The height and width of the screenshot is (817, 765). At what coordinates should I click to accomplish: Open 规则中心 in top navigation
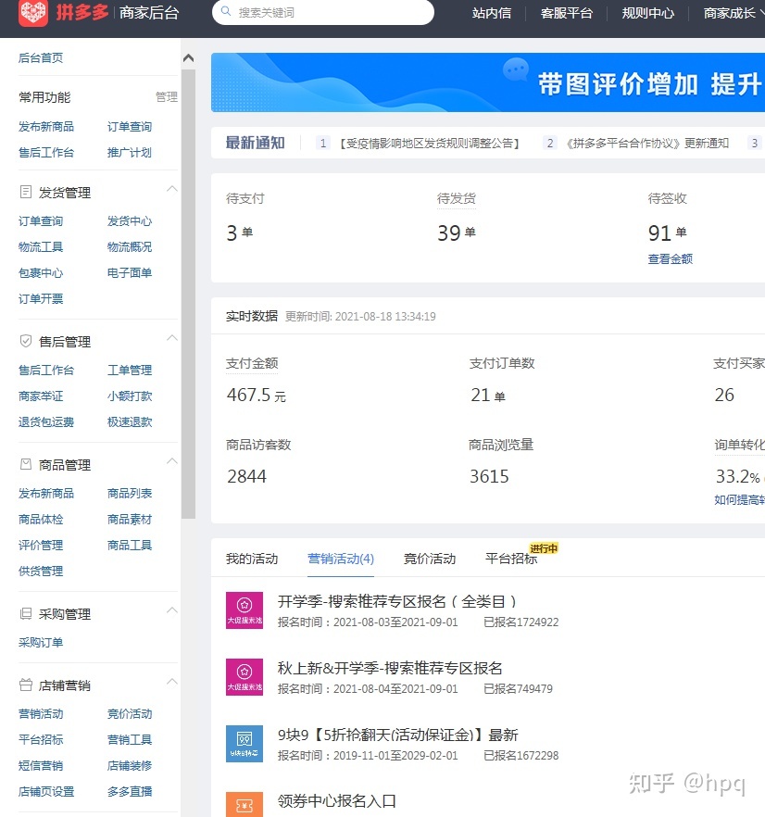(x=647, y=13)
